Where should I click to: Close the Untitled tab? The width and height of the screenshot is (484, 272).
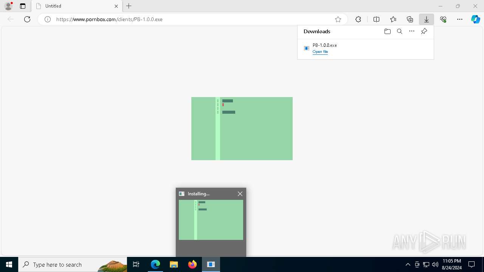tap(116, 6)
